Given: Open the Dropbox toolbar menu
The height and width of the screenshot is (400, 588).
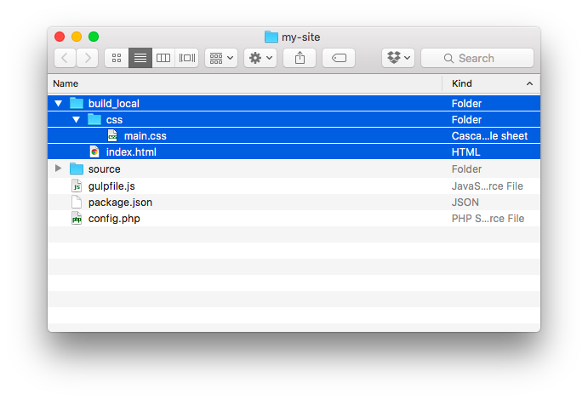Looking at the screenshot, I should pyautogui.click(x=398, y=58).
